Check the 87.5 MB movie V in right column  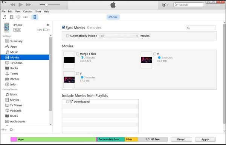point(155,54)
